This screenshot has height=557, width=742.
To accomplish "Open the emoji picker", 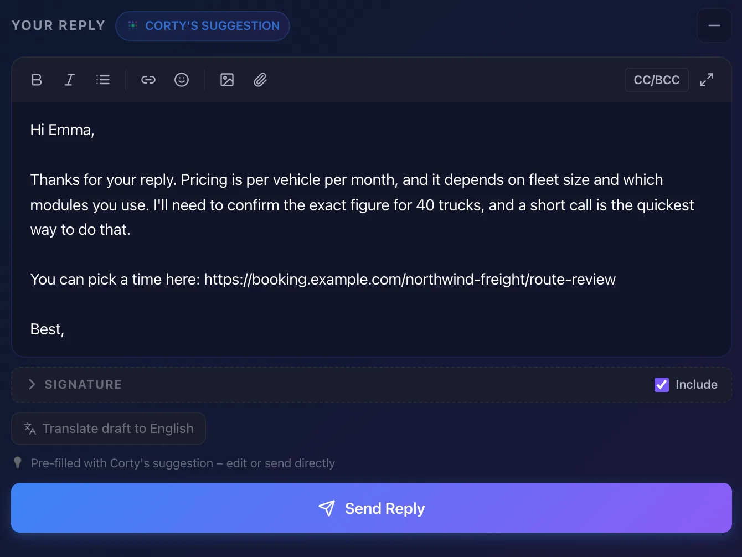I will point(182,80).
